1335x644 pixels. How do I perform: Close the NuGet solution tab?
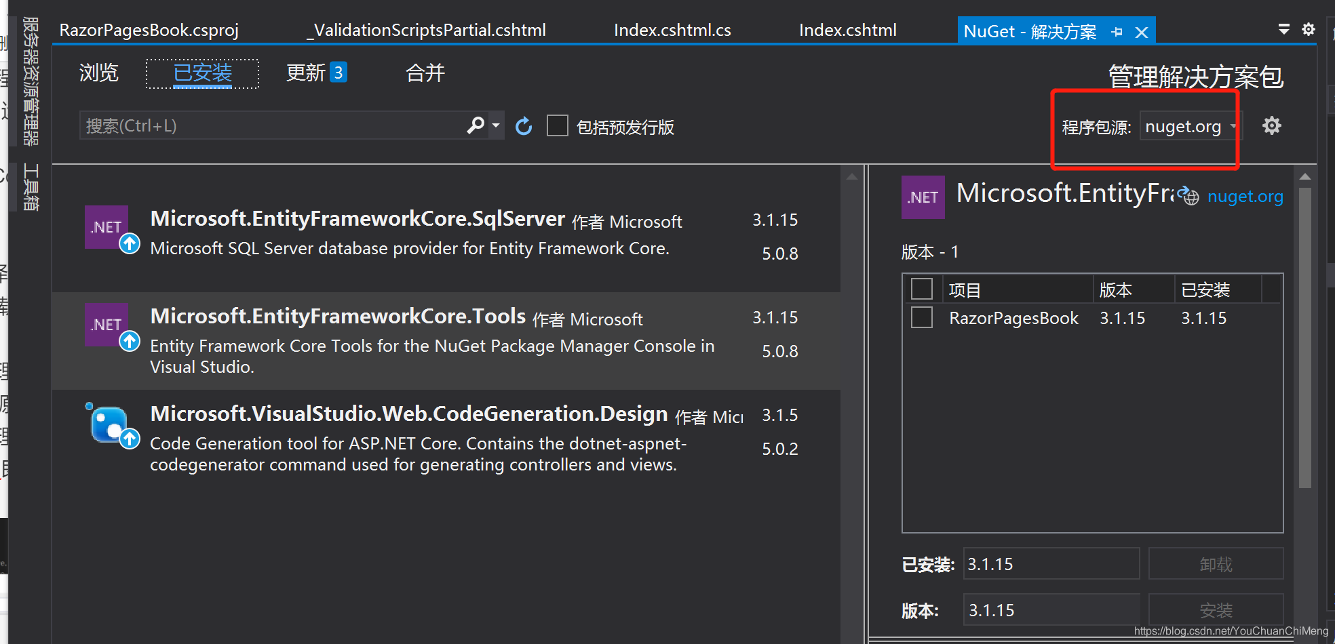click(1142, 32)
